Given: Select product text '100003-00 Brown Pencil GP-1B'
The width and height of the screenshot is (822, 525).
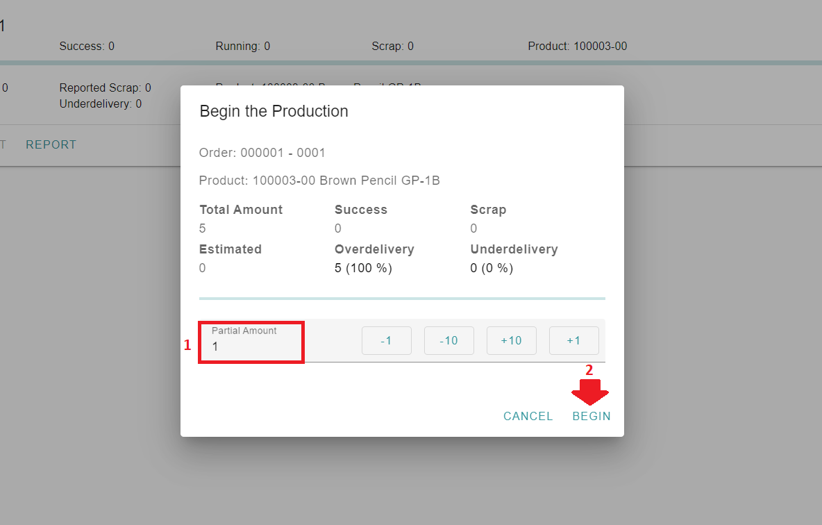Looking at the screenshot, I should point(346,181).
